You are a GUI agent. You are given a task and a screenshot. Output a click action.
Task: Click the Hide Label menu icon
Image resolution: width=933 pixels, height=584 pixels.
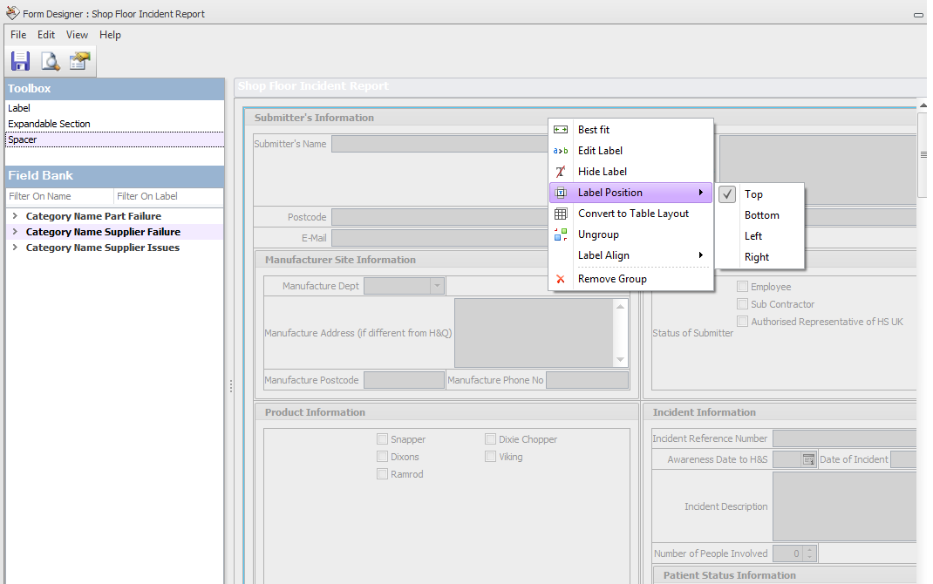(561, 171)
